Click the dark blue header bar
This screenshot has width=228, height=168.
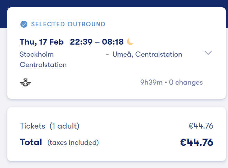(x=114, y=3)
